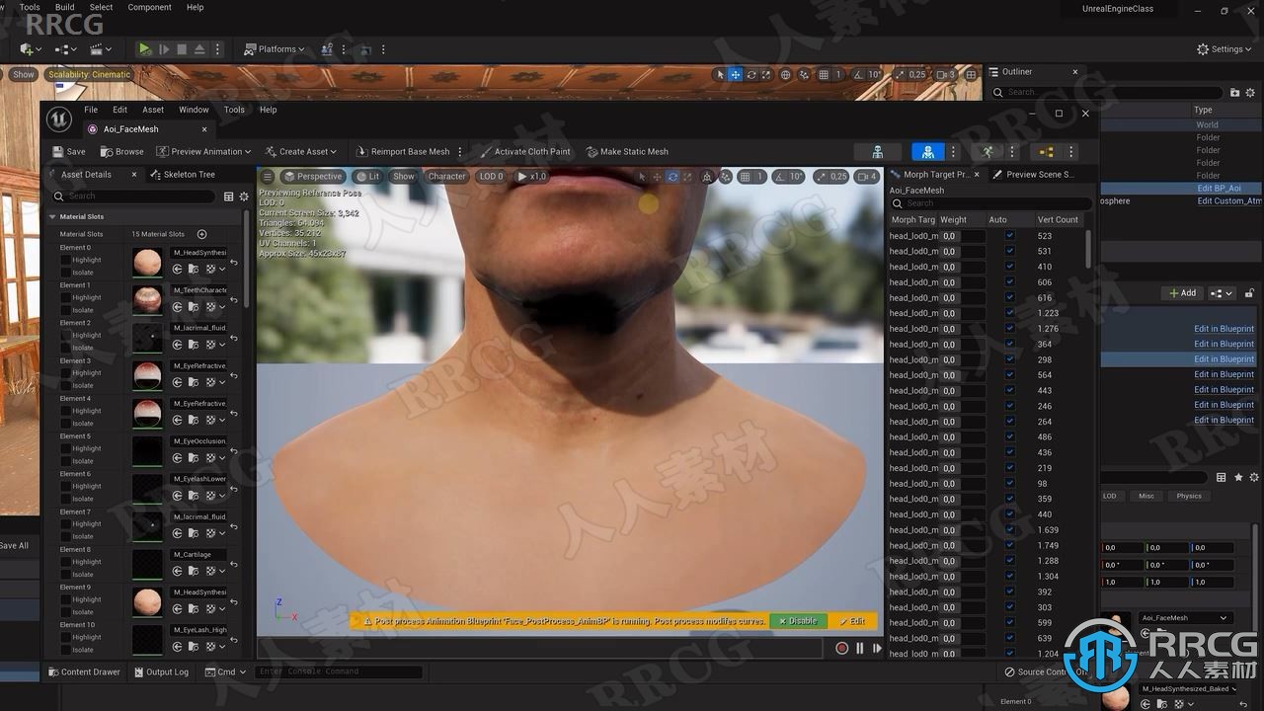Switch Asset Details to table view
The image size is (1264, 711).
point(229,197)
